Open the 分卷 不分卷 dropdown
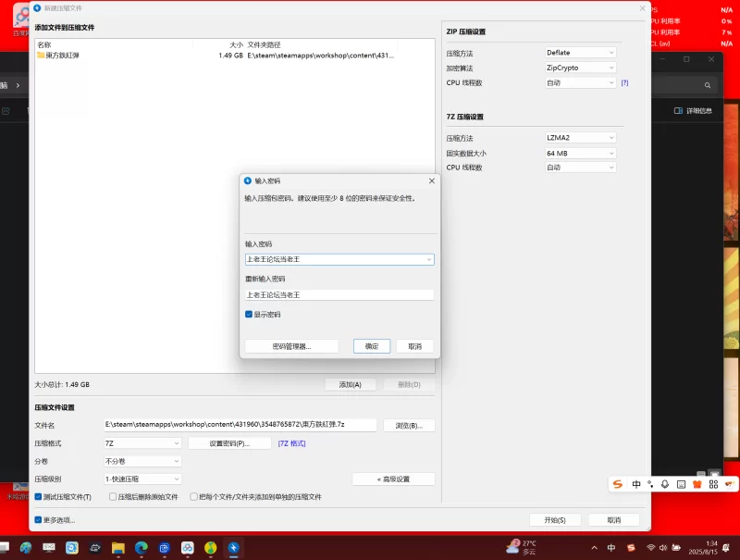 click(x=142, y=461)
